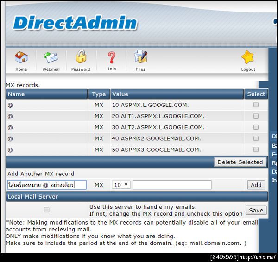
Task: Click the Add button for new MX record
Action: click(256, 185)
